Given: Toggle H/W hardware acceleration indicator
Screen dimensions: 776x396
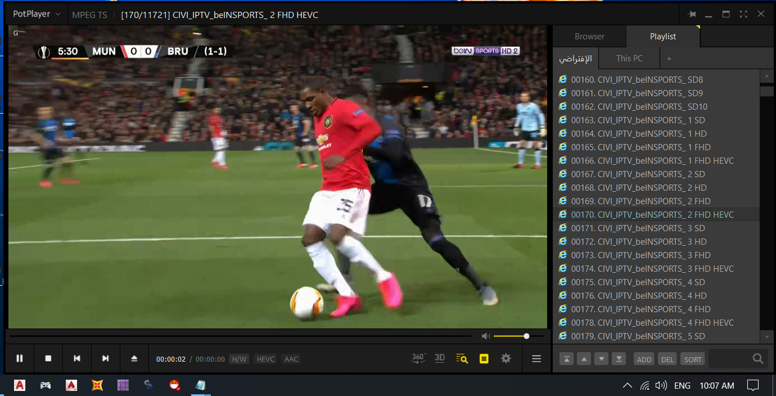Looking at the screenshot, I should 240,359.
